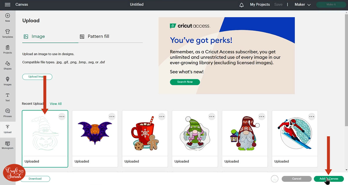Click the notifications bell icon
The width and height of the screenshot is (348, 185).
[242, 5]
